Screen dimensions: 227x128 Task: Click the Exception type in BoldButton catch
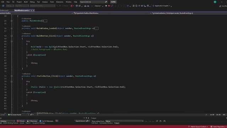(40, 55)
